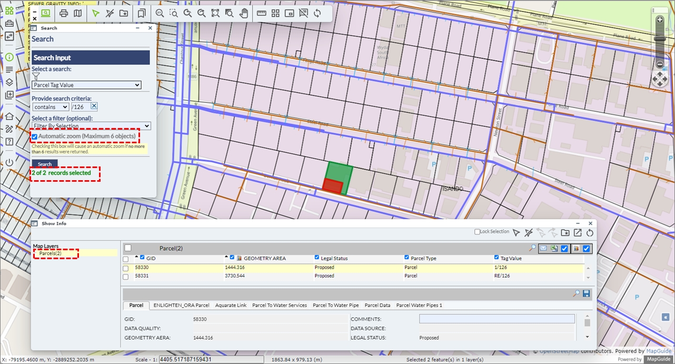Switch to the Aquarate Link tab
The height and width of the screenshot is (364, 675).
point(231,305)
